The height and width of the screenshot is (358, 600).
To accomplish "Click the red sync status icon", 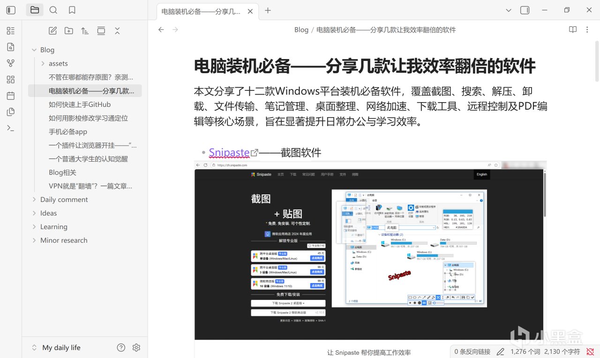I will pos(590,352).
